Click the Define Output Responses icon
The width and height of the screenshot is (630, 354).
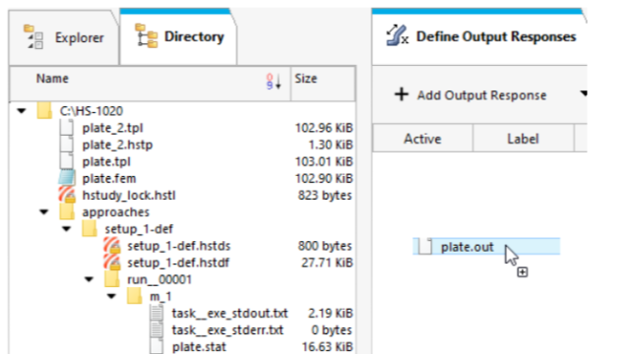click(x=397, y=35)
